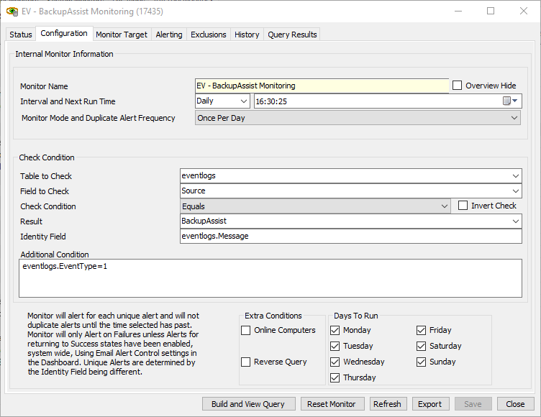Open the Table to Check dropdown

[515, 176]
